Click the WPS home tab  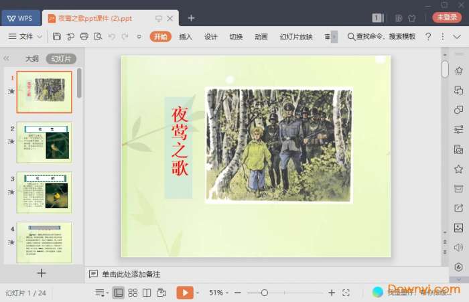(x=20, y=18)
